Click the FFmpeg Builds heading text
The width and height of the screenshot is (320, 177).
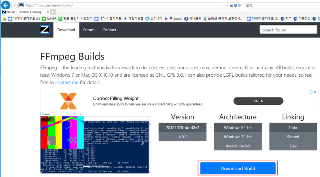(72, 56)
